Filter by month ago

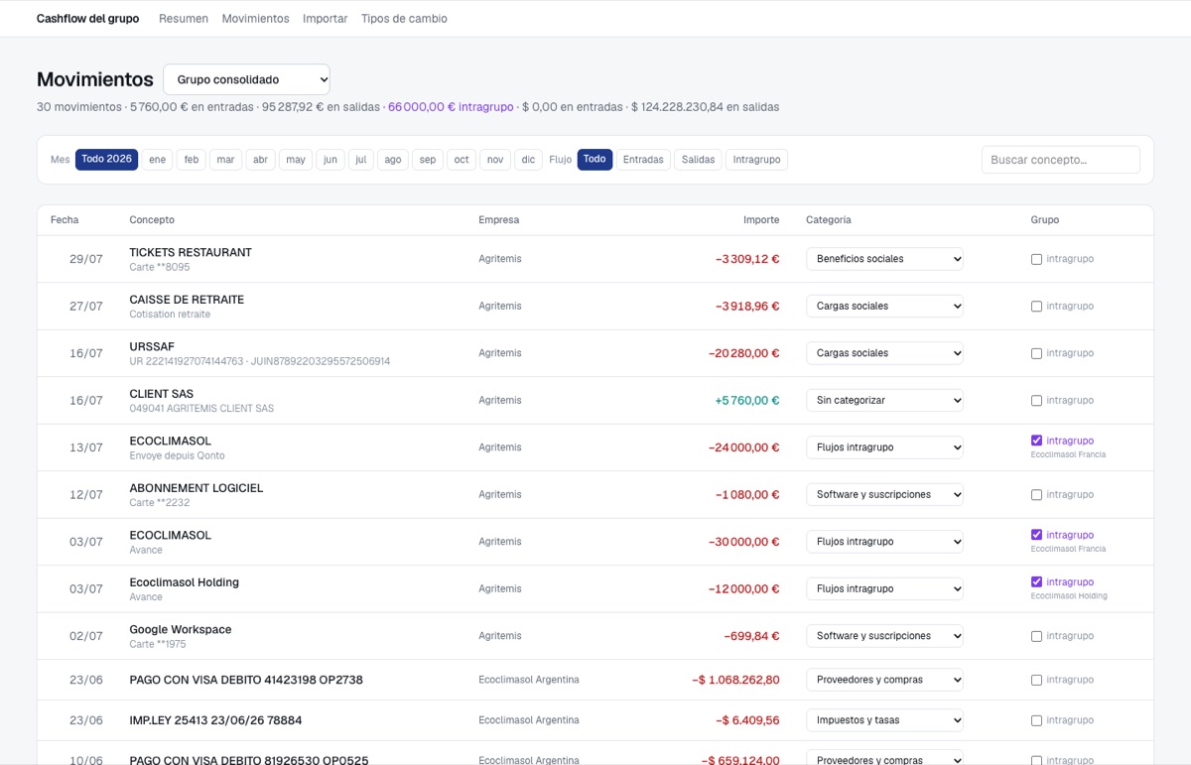click(393, 160)
